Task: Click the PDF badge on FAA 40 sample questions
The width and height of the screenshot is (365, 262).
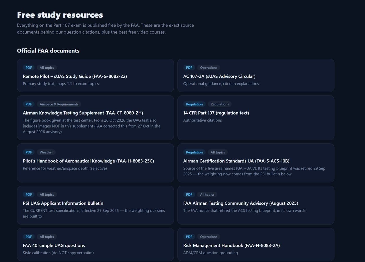Action: [29, 237]
